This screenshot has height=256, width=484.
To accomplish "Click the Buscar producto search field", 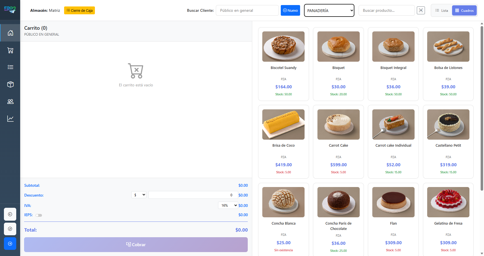I will click(x=386, y=10).
